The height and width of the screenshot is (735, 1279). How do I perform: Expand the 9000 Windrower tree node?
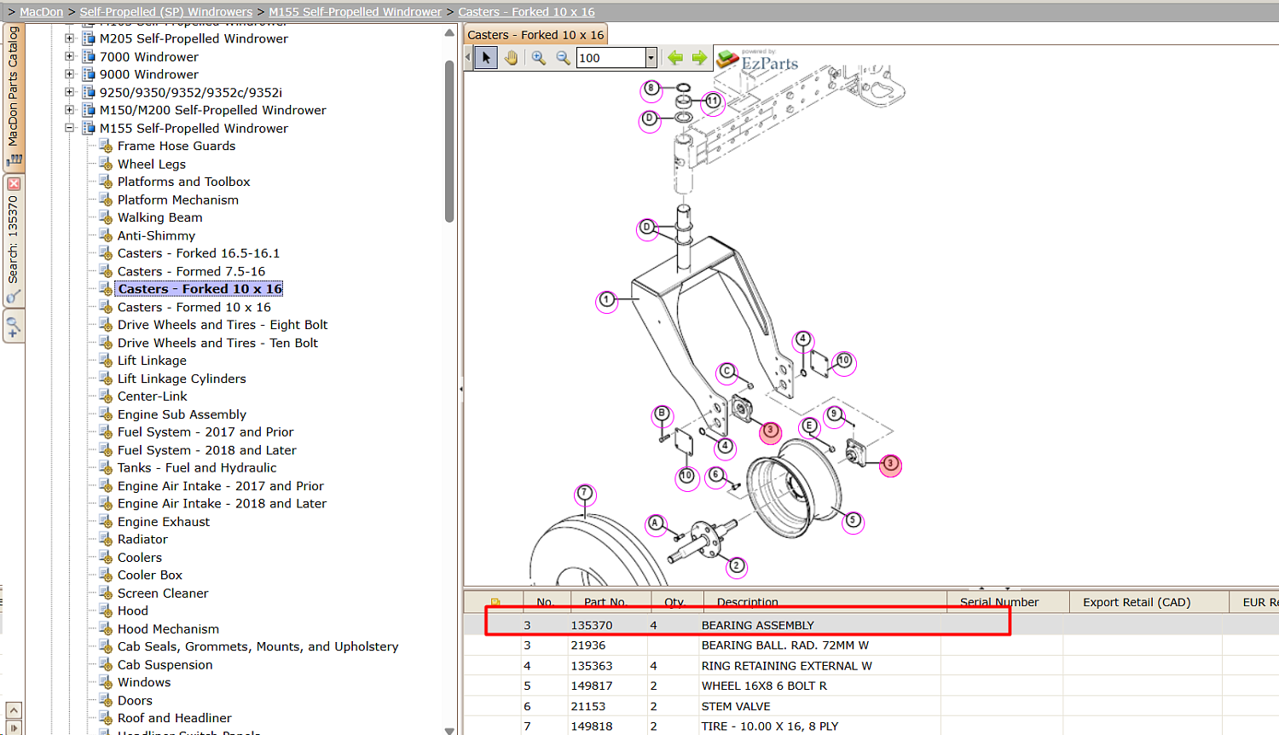click(x=70, y=74)
